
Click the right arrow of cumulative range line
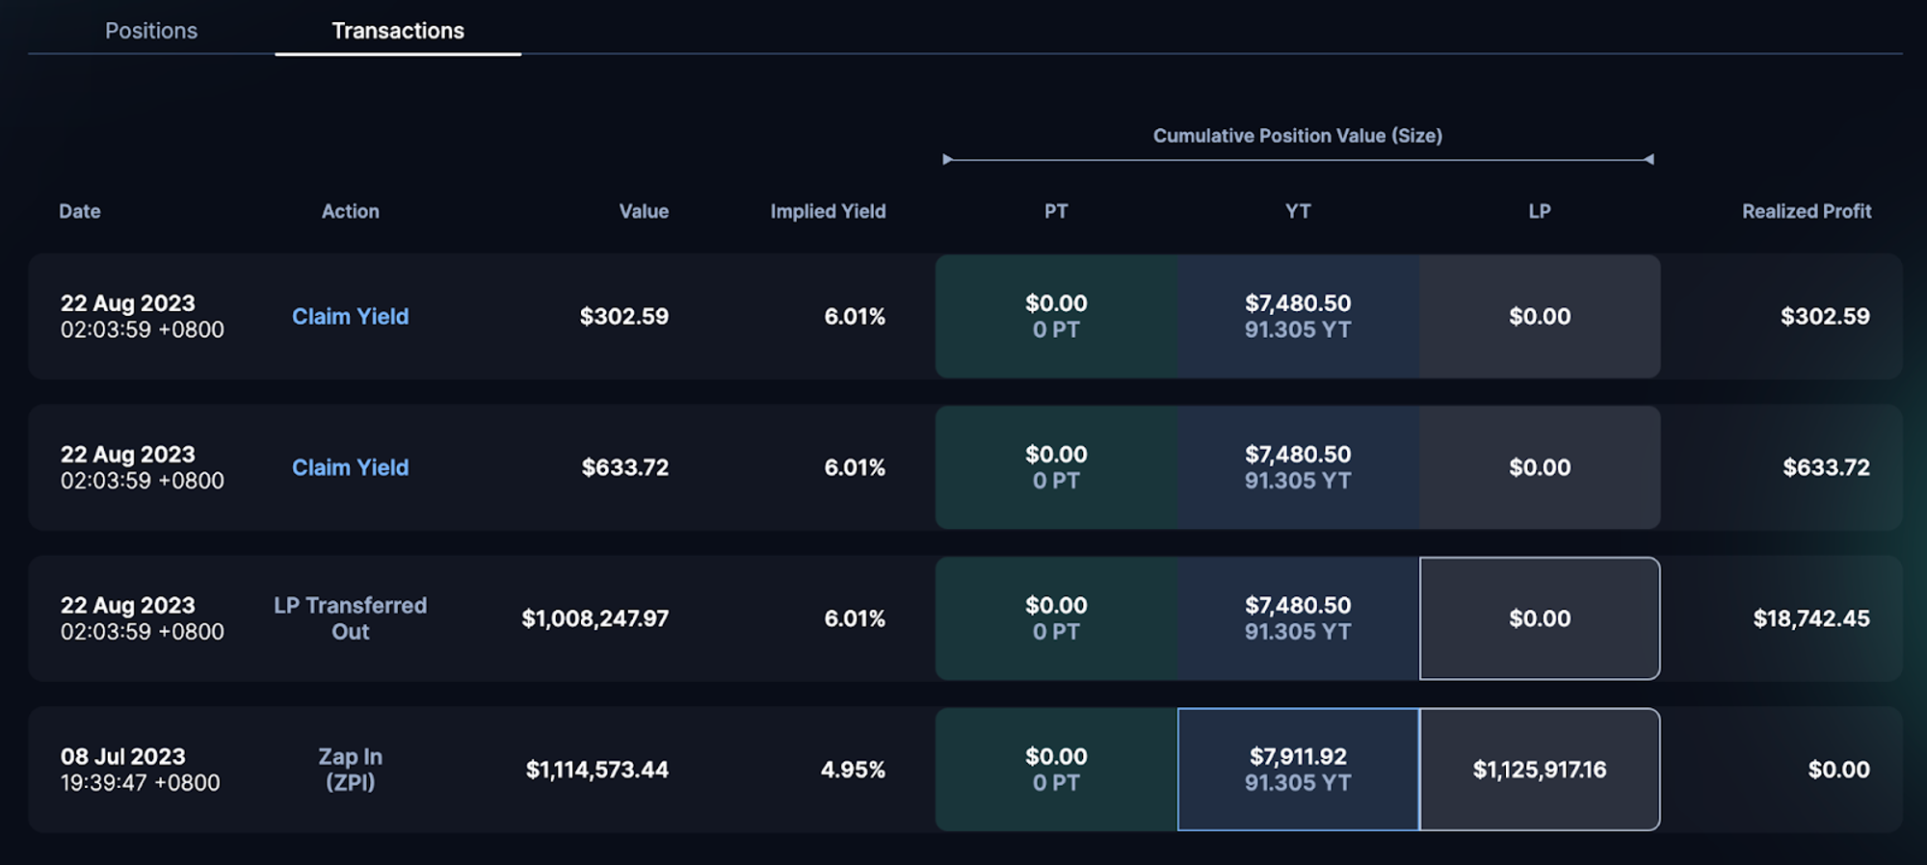coord(1649,159)
